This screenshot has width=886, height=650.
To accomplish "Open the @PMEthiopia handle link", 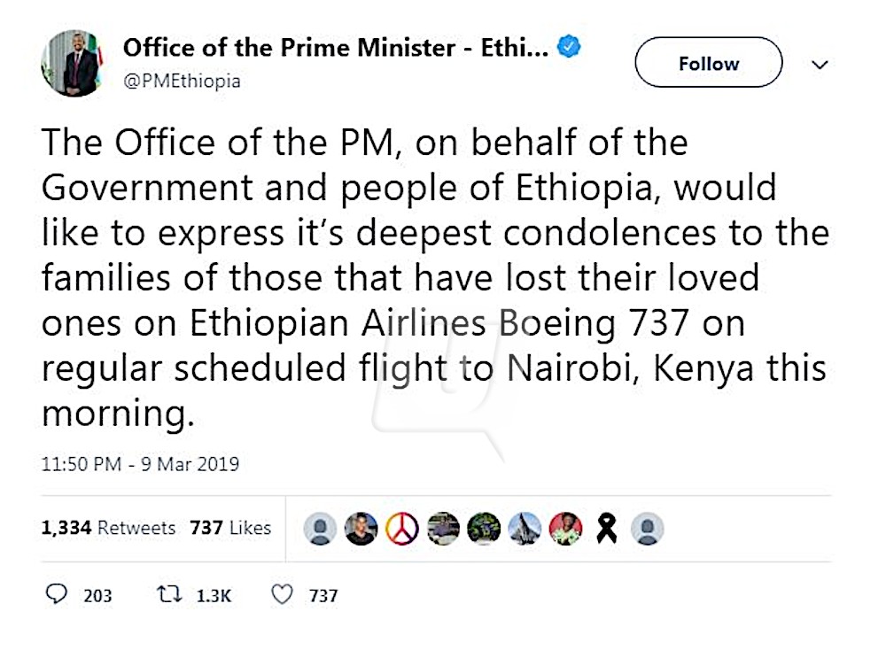I will [182, 81].
